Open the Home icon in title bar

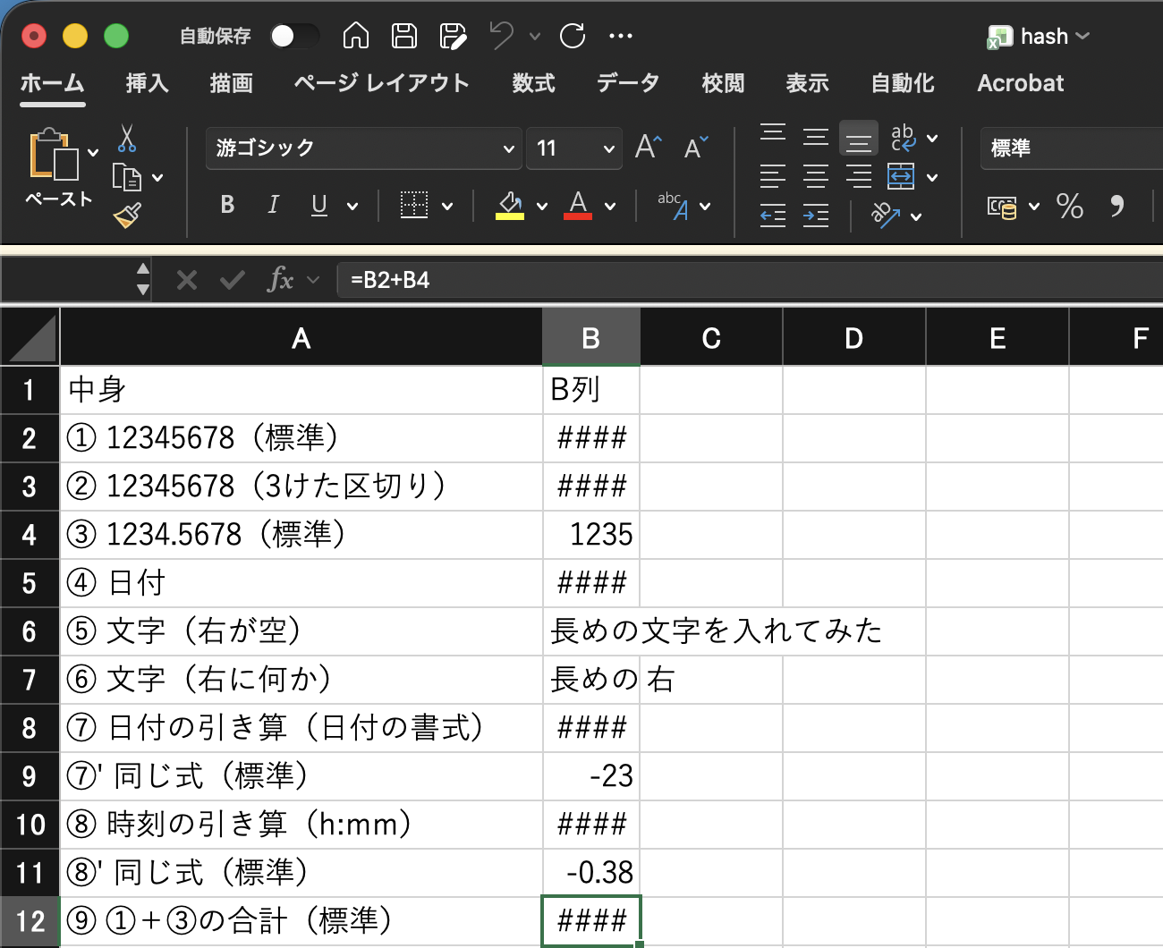356,36
